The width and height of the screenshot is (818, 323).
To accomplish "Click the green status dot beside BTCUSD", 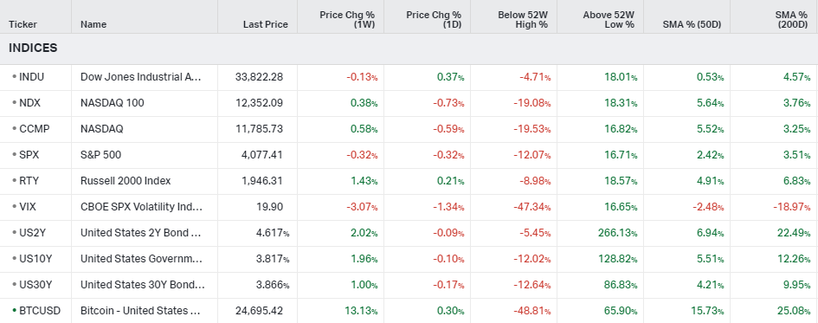I will [x=14, y=311].
